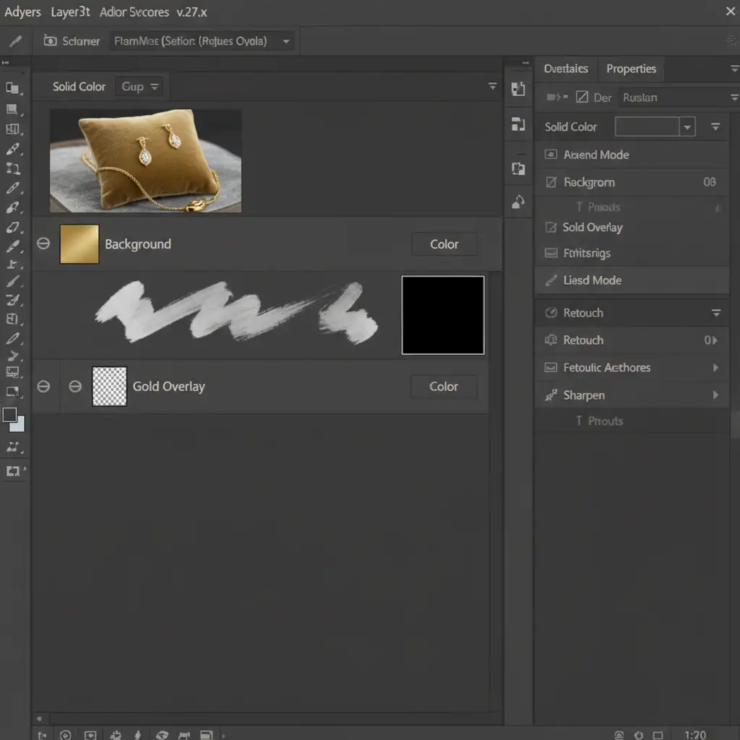Toggle the checkbox beside Sold Overlay
The height and width of the screenshot is (740, 740).
(551, 228)
